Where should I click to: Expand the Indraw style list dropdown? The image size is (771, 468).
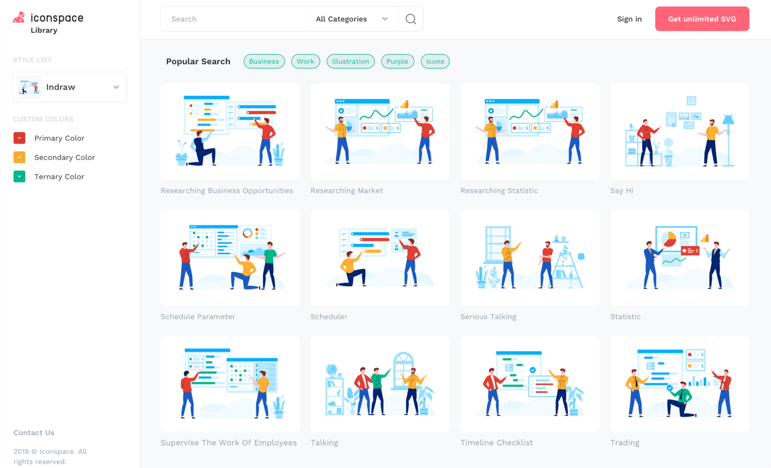70,87
